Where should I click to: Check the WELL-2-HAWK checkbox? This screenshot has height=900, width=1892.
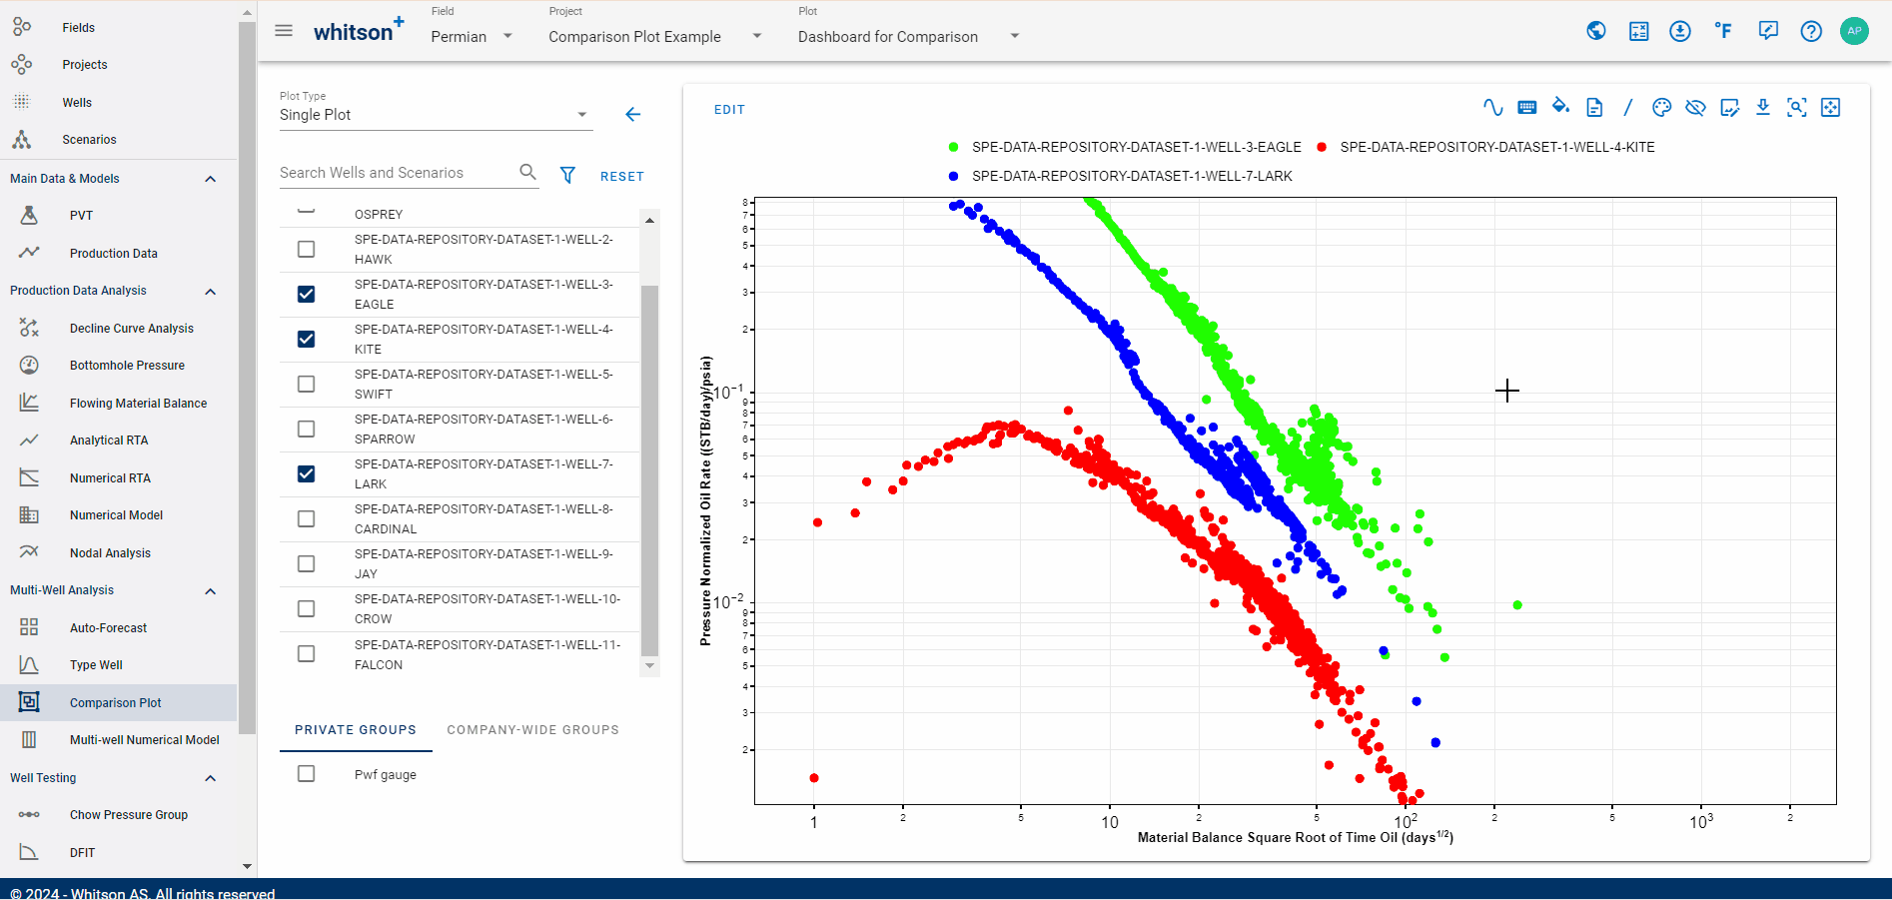[x=307, y=250]
